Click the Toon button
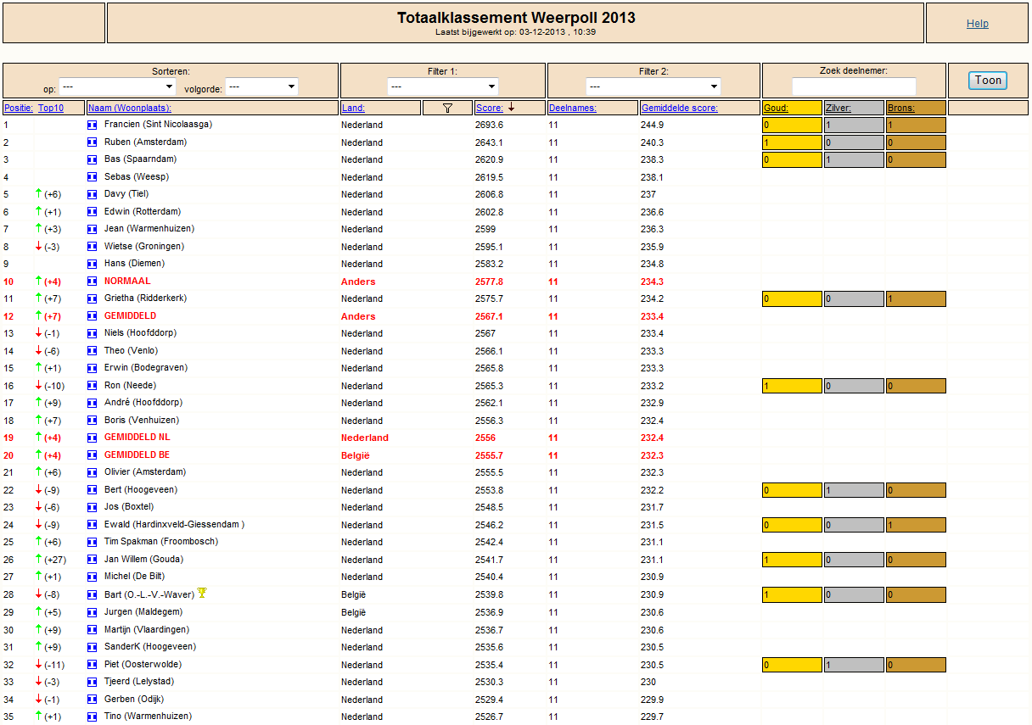 click(x=988, y=81)
